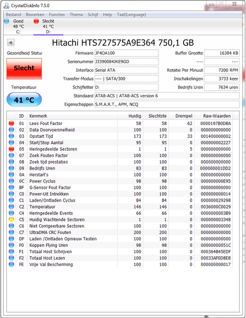Click raw value 000000003348
The height and width of the screenshot is (318, 246).
point(215,220)
